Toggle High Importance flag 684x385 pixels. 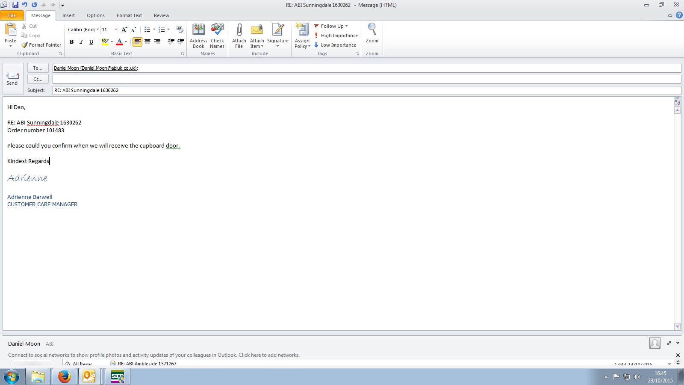(x=336, y=36)
